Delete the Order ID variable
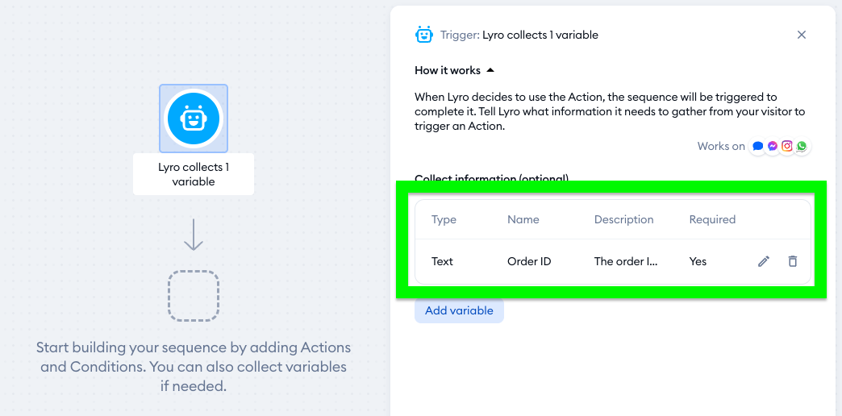 click(793, 261)
